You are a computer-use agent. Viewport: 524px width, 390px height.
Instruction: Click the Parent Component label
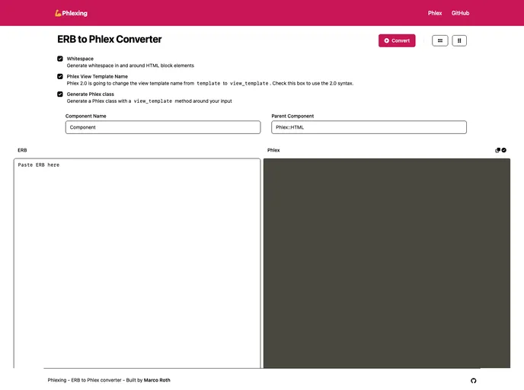tap(292, 116)
